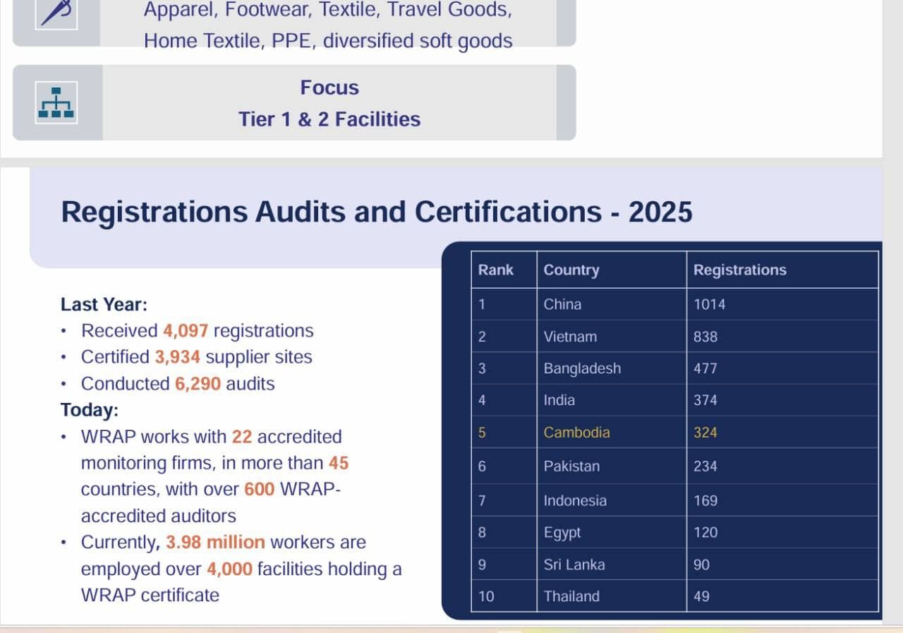Click rank number "3" in the Bangladesh row
Viewport: 903px width, 633px height.
482,368
